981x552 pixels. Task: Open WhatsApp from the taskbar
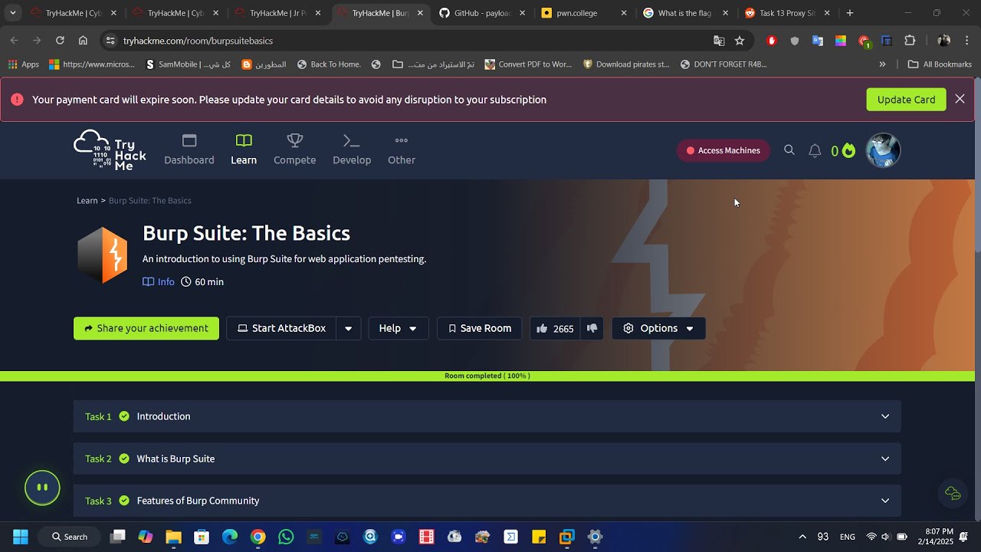click(286, 537)
